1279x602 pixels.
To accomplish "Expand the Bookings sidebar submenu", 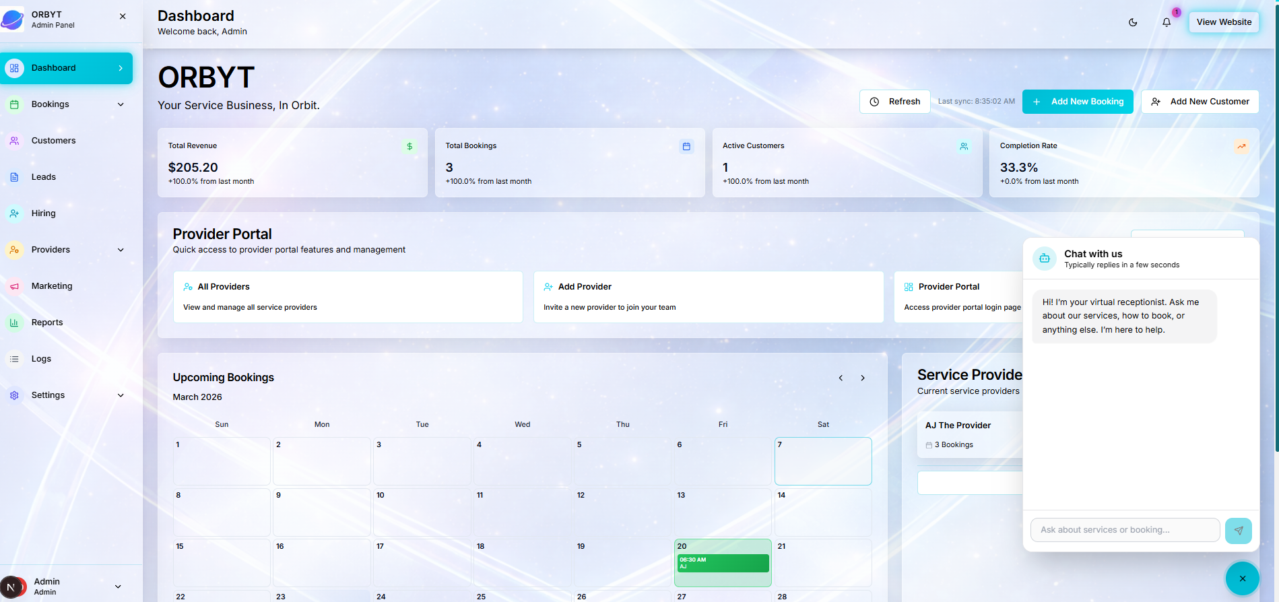I will point(121,104).
